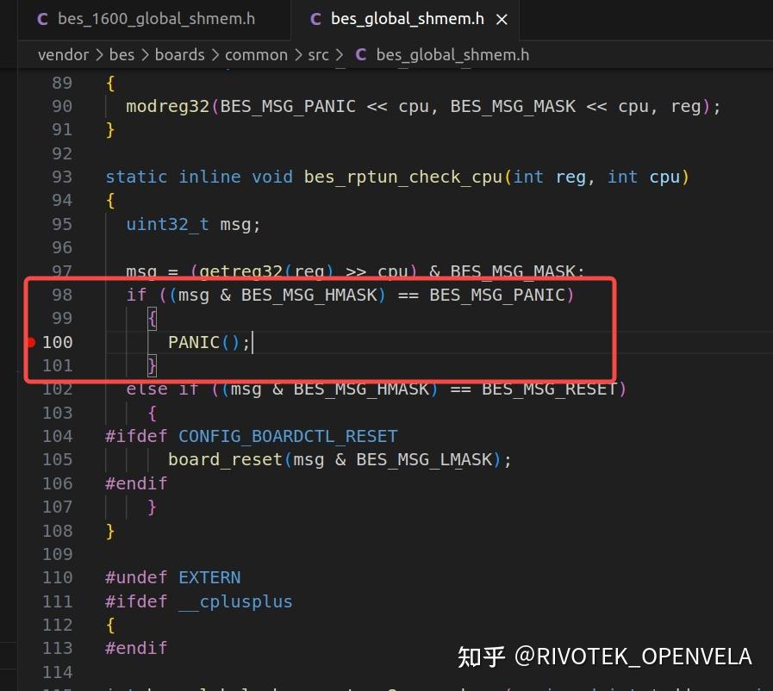Open the chevron after the src breadcrumb

pyautogui.click(x=339, y=54)
